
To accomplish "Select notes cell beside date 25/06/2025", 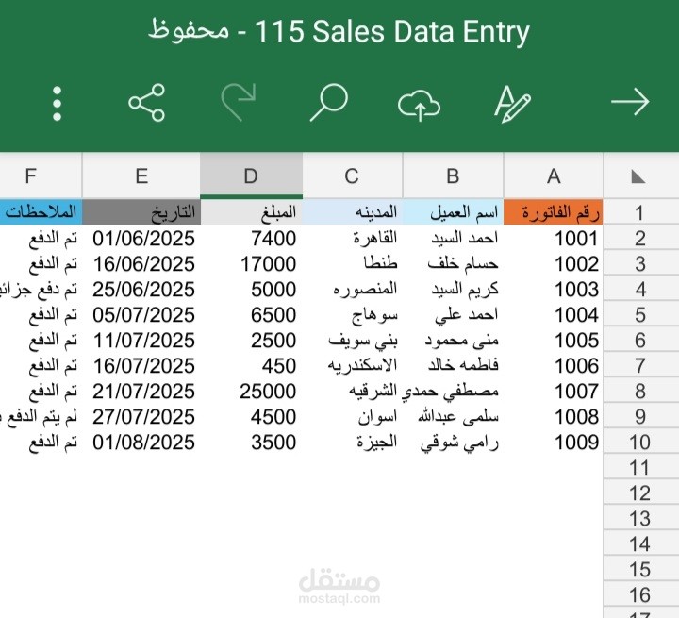I will coord(41,289).
